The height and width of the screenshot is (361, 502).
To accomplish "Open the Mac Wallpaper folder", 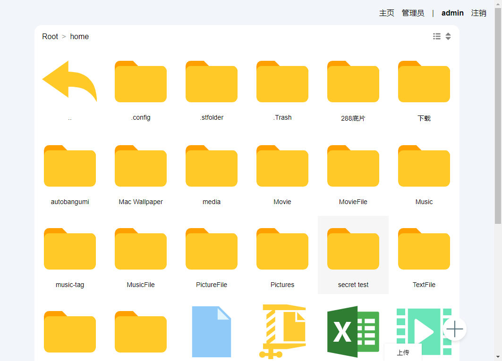I will point(141,175).
